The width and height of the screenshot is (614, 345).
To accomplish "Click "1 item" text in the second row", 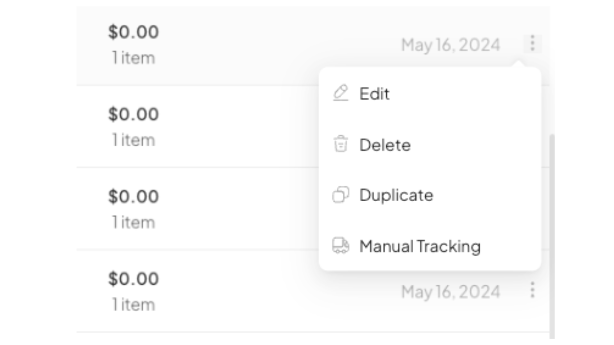I will click(133, 140).
